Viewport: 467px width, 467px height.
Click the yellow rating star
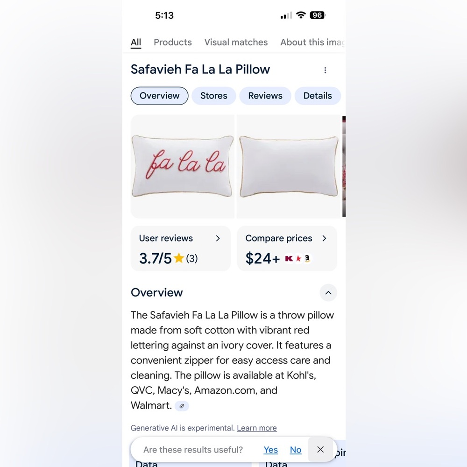(179, 258)
